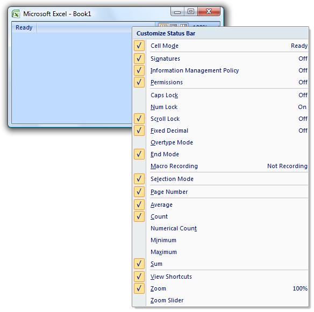Uncheck End Mode entry

click(220, 154)
